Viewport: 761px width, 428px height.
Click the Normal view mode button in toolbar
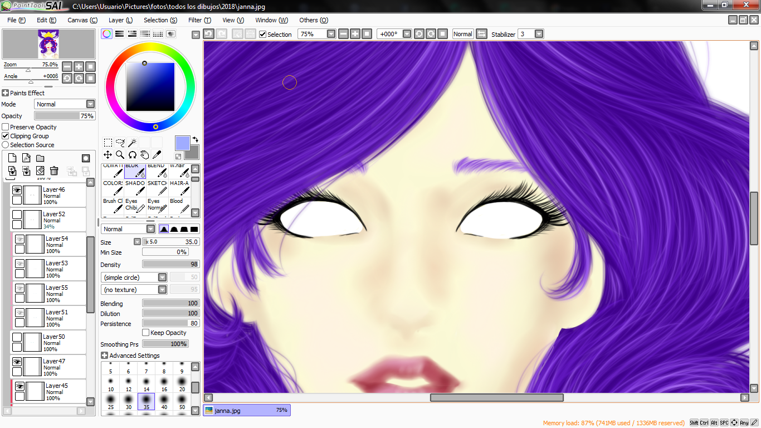[462, 34]
